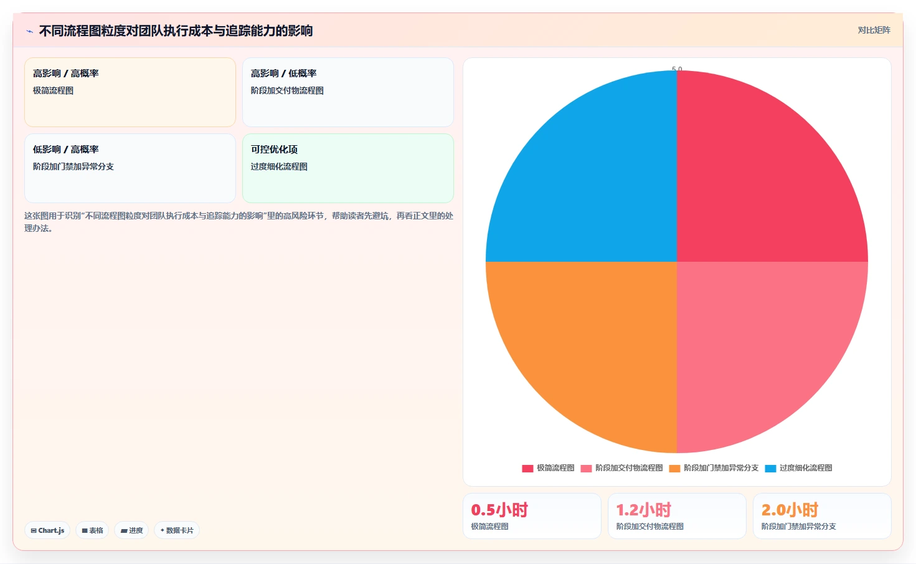This screenshot has width=916, height=564.
Task: Open the 0.5小时 stat card
Action: 532,516
